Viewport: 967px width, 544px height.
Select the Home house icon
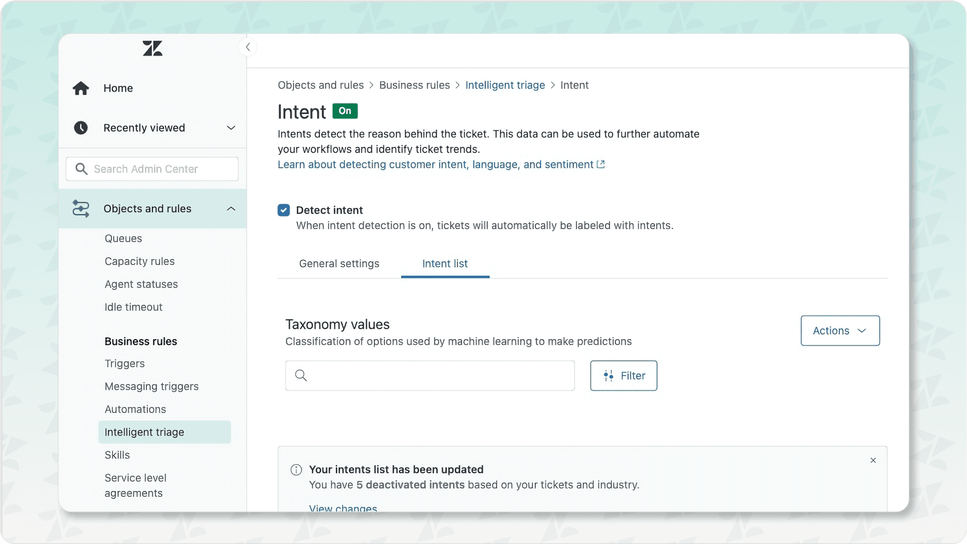click(81, 88)
